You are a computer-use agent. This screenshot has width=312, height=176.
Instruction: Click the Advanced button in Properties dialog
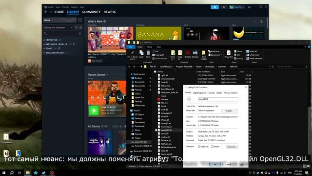coord(232,147)
